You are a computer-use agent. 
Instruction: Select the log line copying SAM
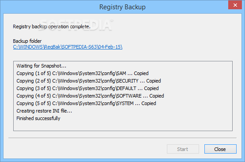83,73
